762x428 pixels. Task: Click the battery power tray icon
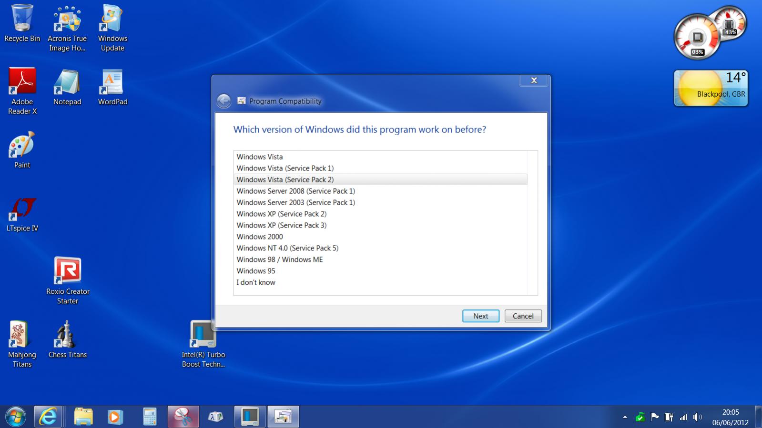pos(669,417)
